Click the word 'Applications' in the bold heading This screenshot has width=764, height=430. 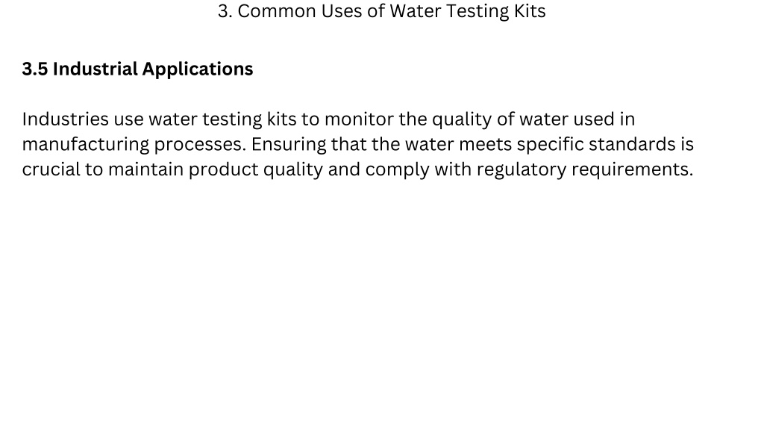[198, 69]
